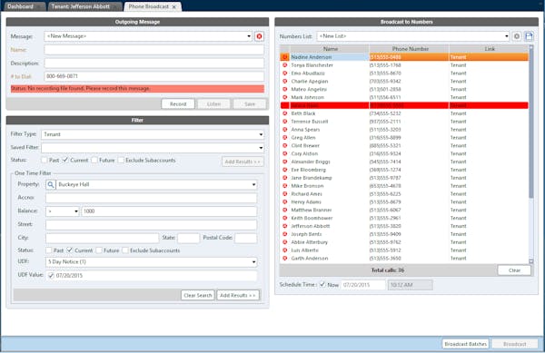545x353 pixels.
Task: Toggle Current status in upper Filter row
Action: tap(65, 160)
